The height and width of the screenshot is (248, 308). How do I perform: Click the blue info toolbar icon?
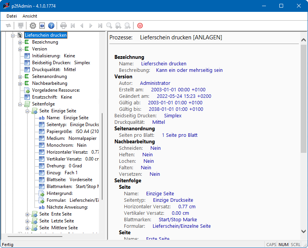(x=42, y=26)
